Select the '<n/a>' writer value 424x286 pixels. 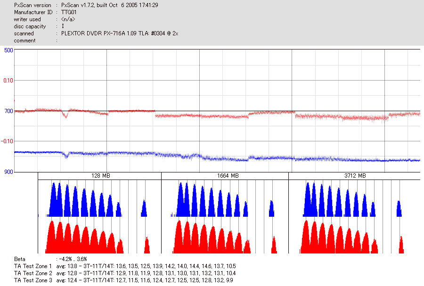[x=68, y=19]
